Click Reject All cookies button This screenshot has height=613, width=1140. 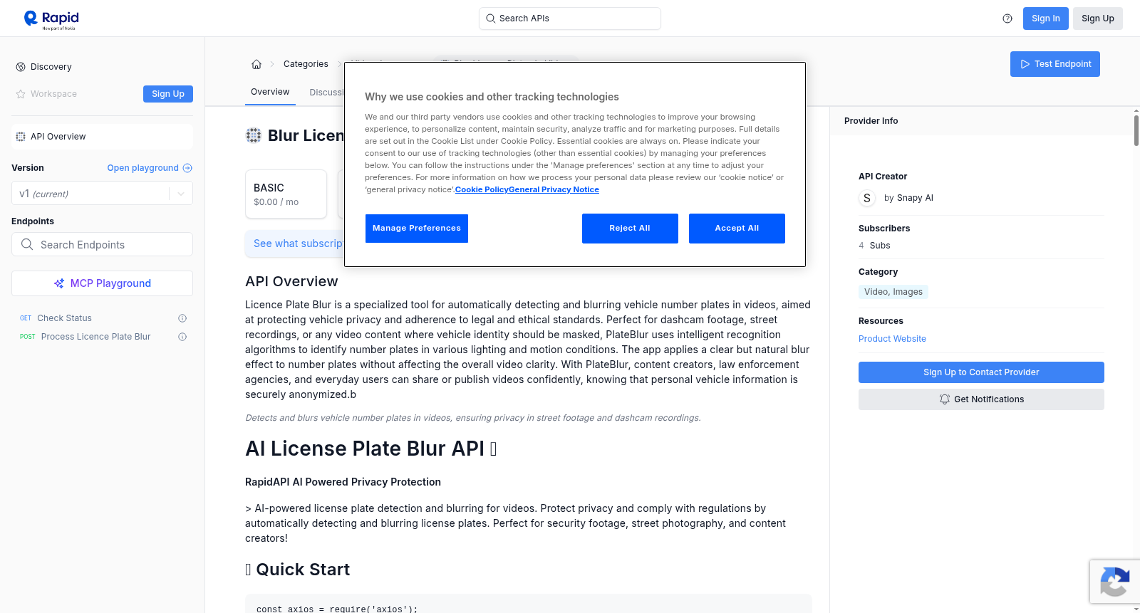pos(630,229)
